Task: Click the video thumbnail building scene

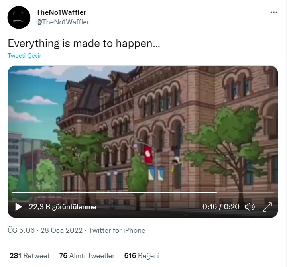Action: click(x=143, y=128)
